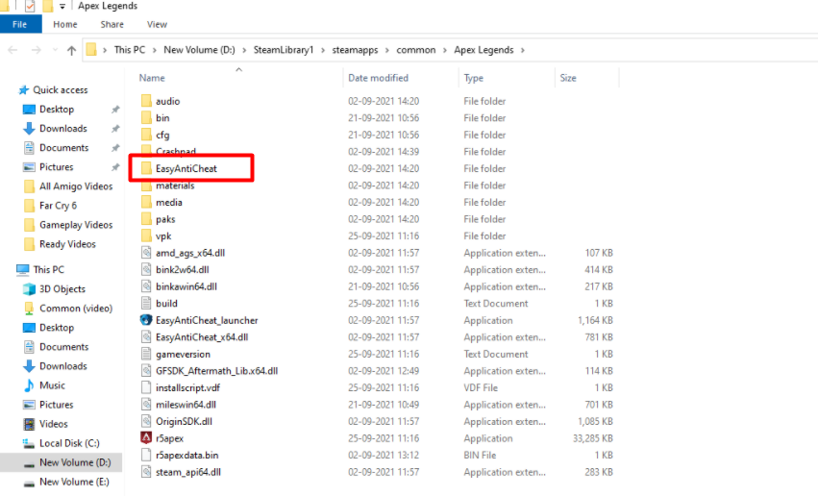Open the 'Ready Videos' sidebar folder
This screenshot has width=818, height=496.
coord(67,244)
